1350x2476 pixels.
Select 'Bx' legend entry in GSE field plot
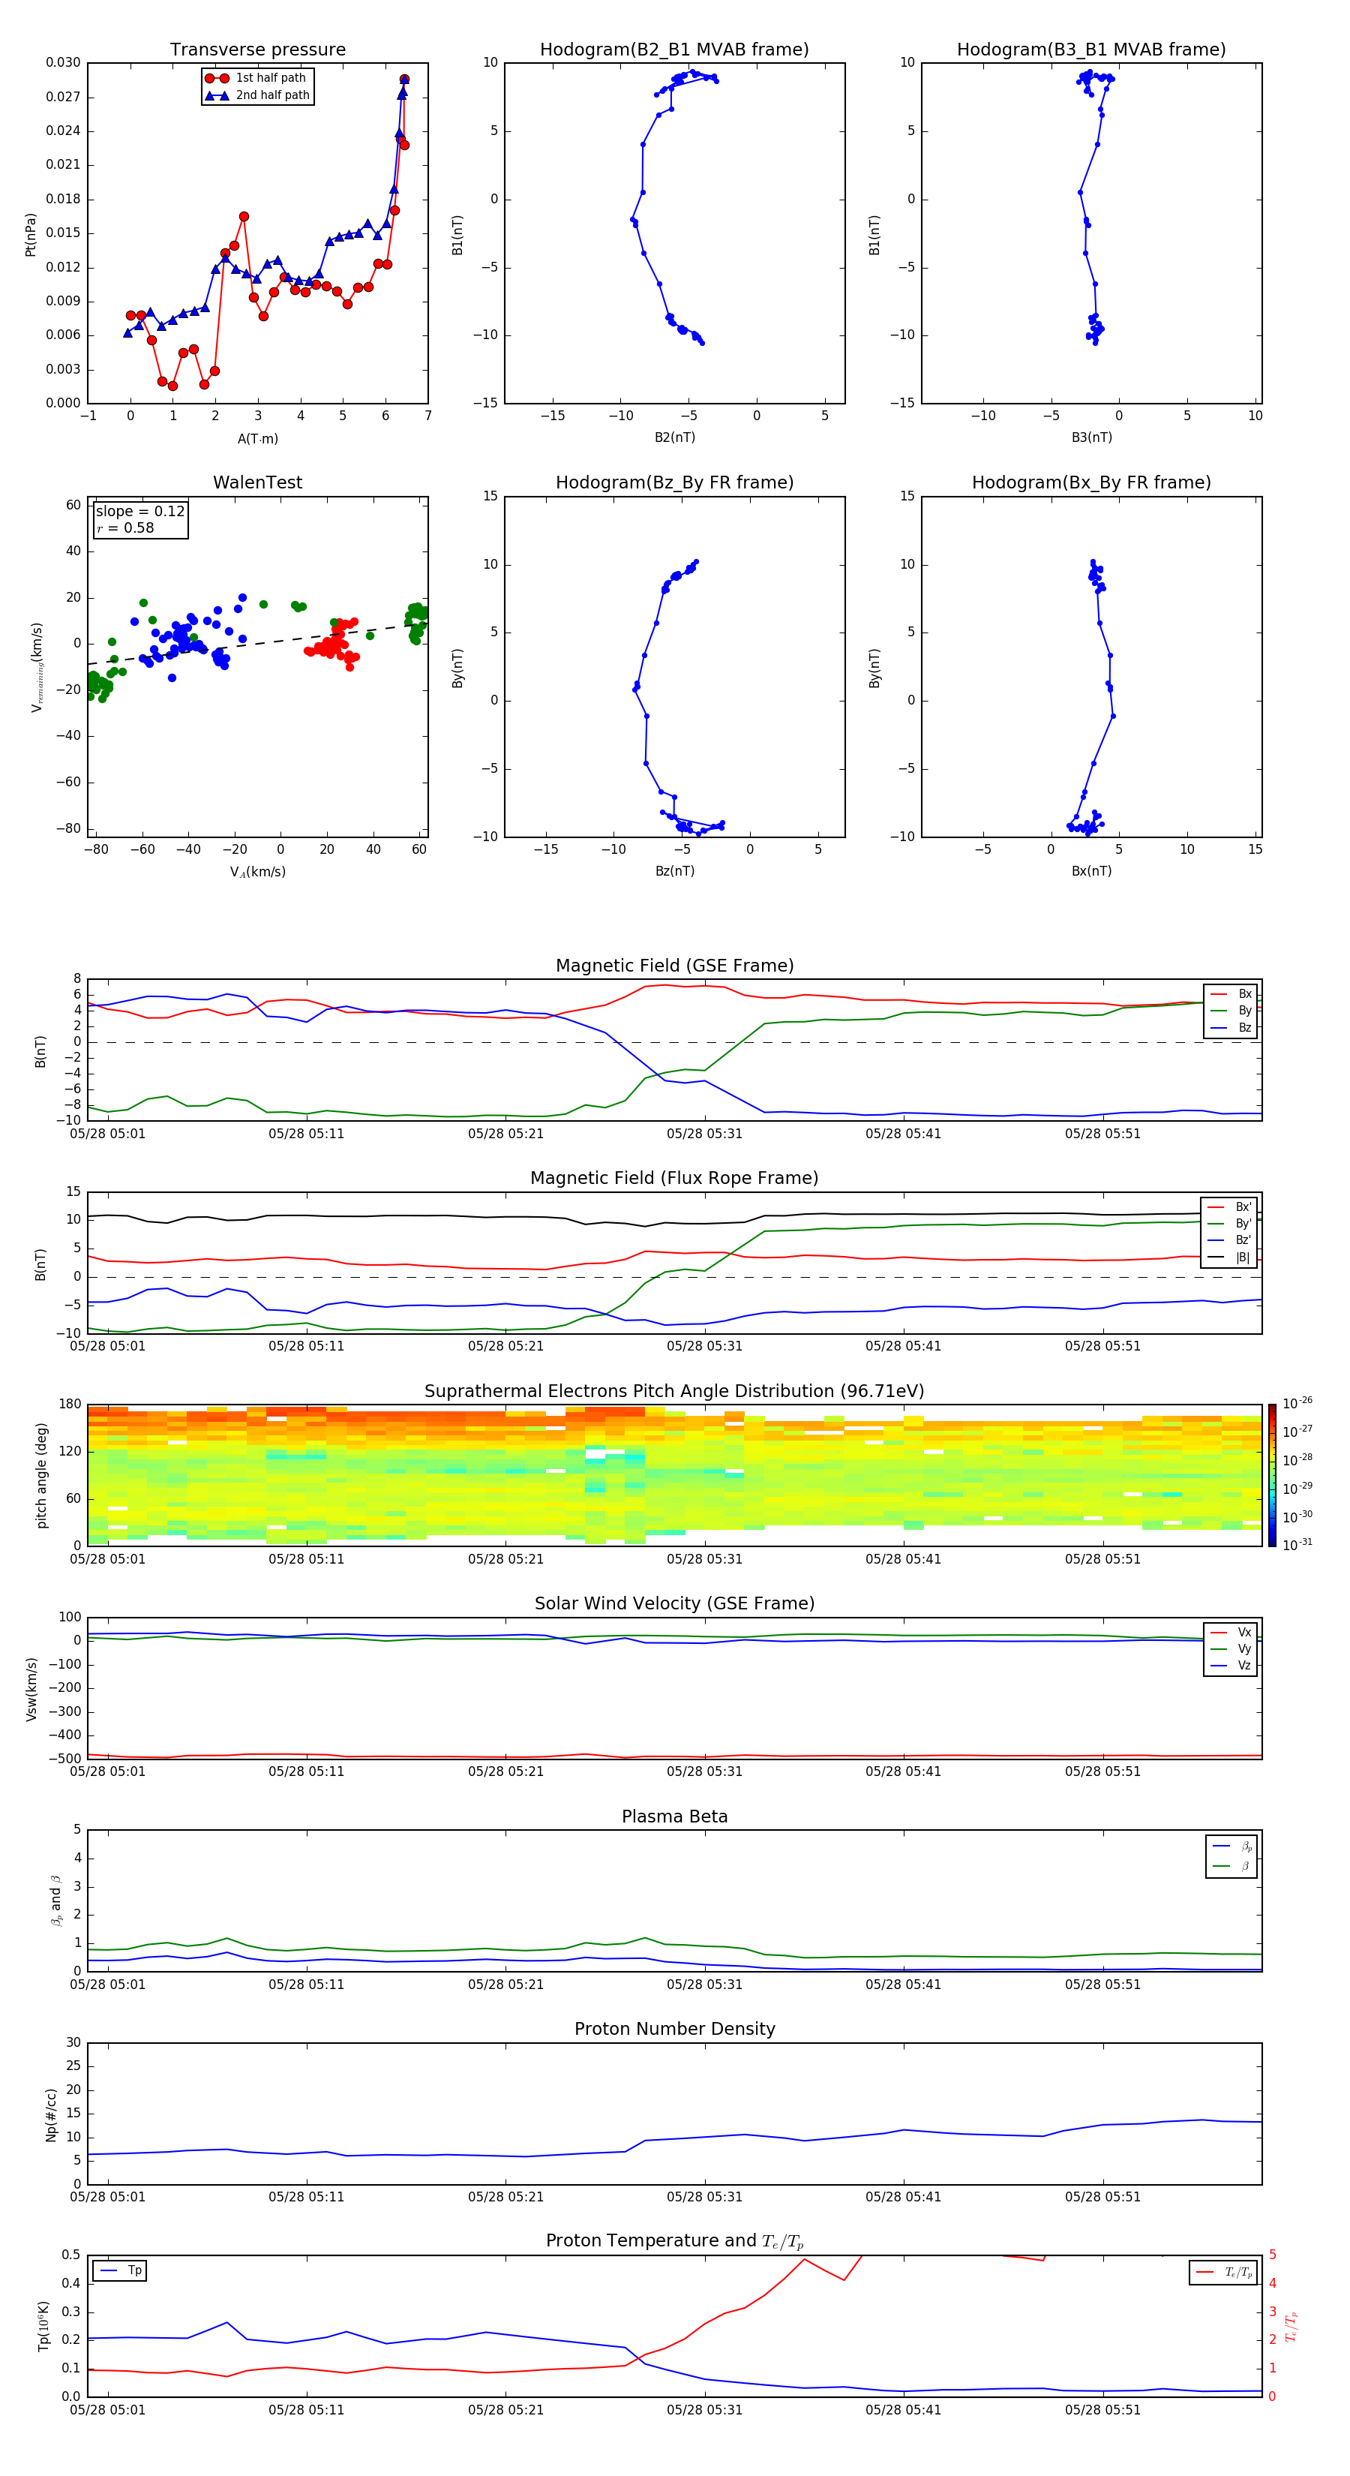click(1231, 994)
